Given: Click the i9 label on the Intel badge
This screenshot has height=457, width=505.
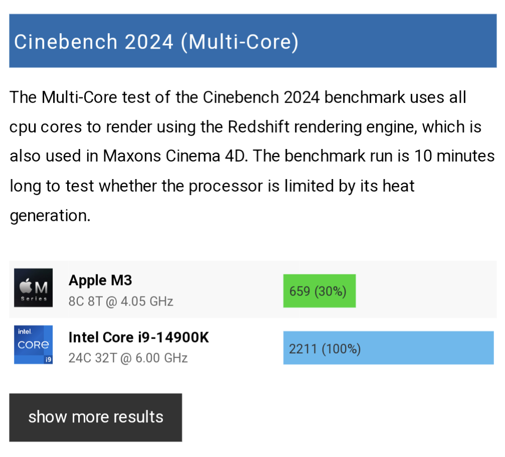Looking at the screenshot, I should pyautogui.click(x=49, y=360).
